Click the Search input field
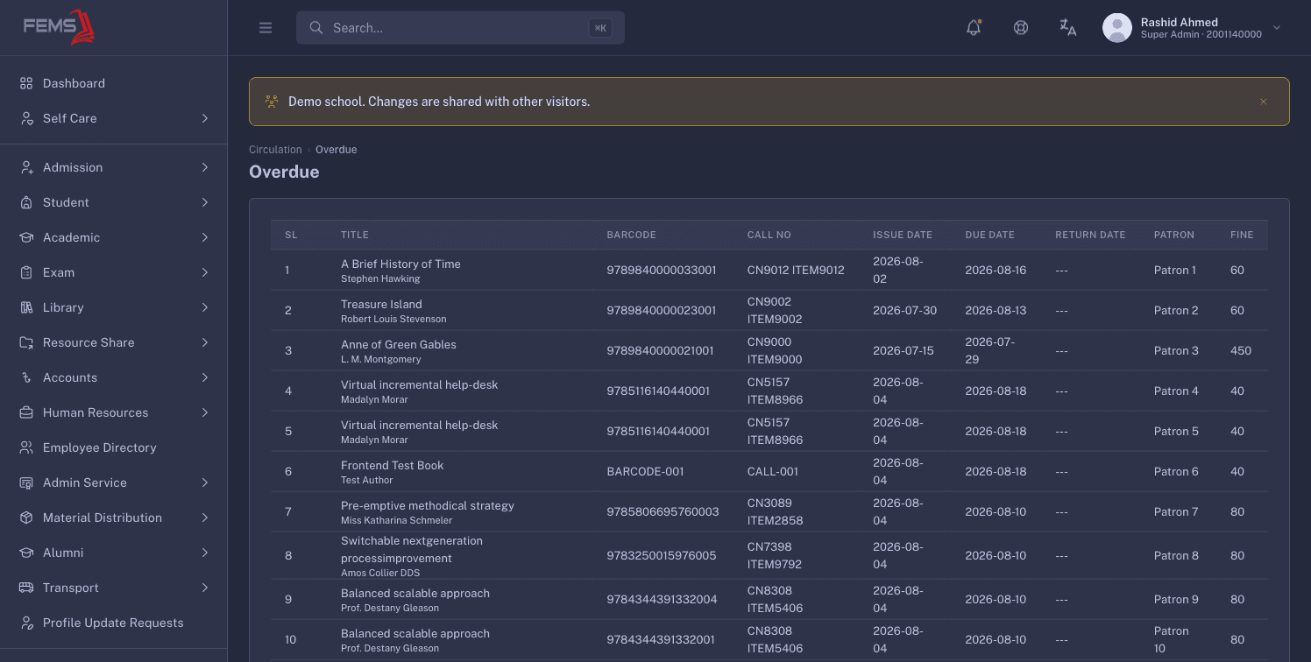Viewport: 1311px width, 662px height. click(460, 28)
